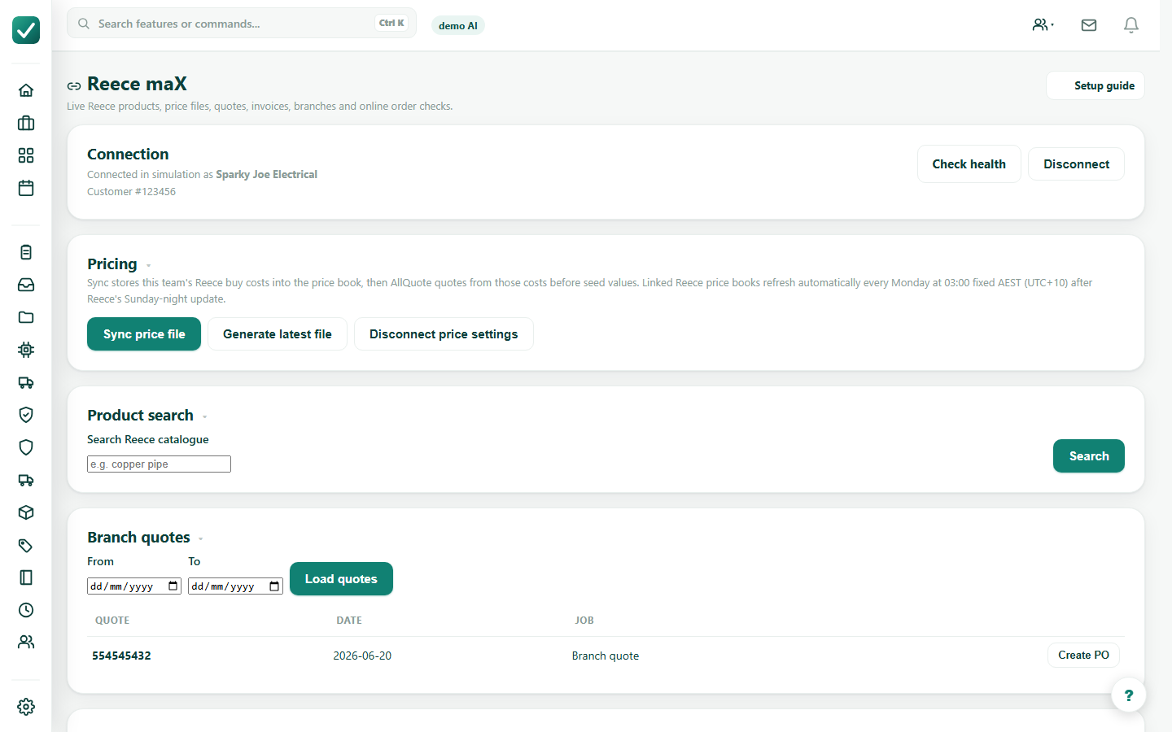The height and width of the screenshot is (732, 1172).
Task: Click the Ctrl K shortcut hint
Action: (x=391, y=23)
